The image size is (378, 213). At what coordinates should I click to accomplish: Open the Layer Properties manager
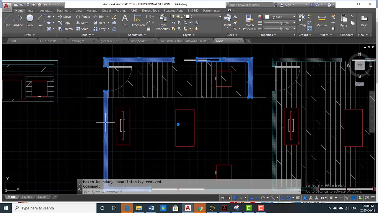point(163,22)
